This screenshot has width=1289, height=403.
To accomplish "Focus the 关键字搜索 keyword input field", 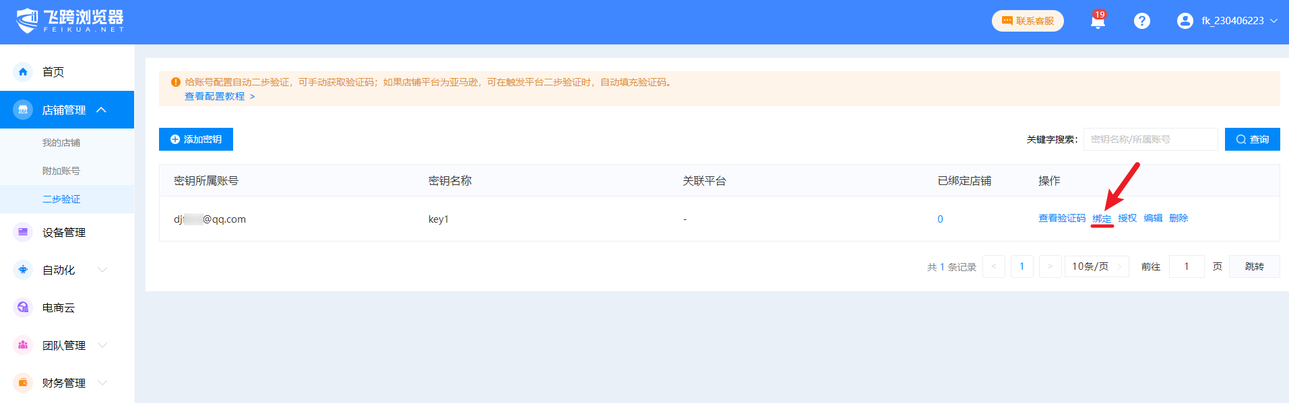I will pyautogui.click(x=1150, y=139).
